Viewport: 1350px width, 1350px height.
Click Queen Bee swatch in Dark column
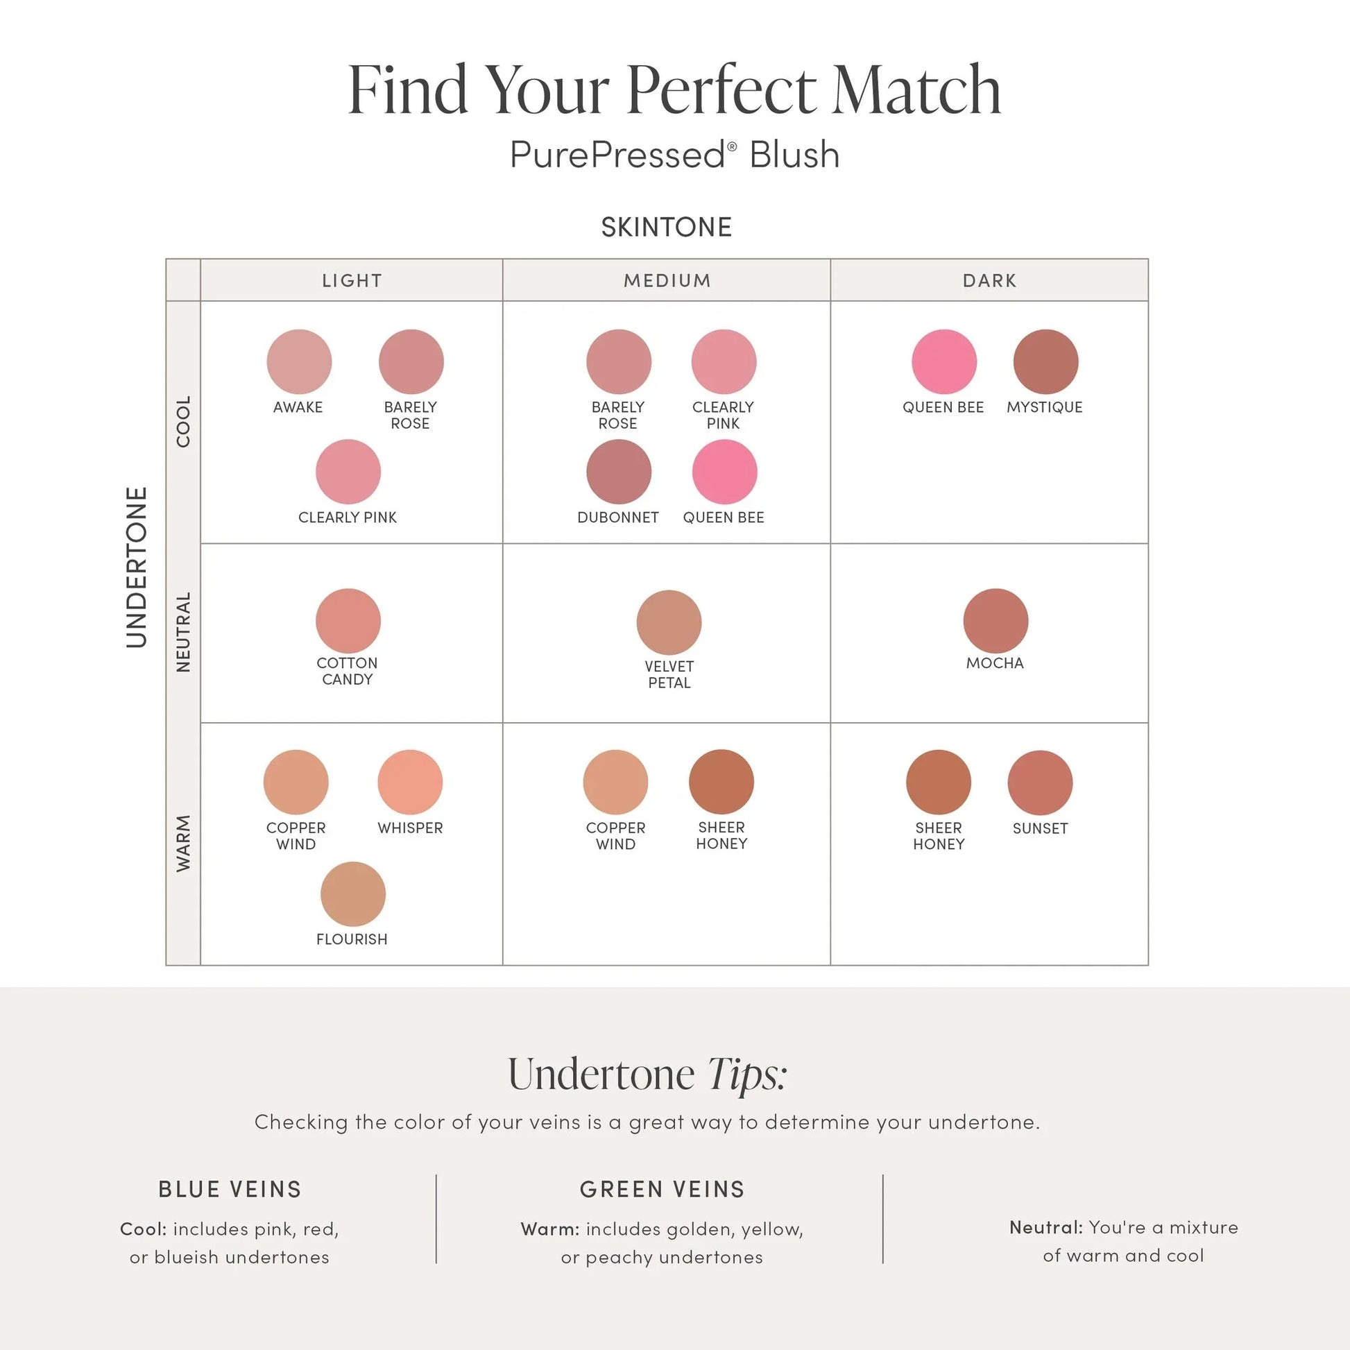click(x=944, y=362)
